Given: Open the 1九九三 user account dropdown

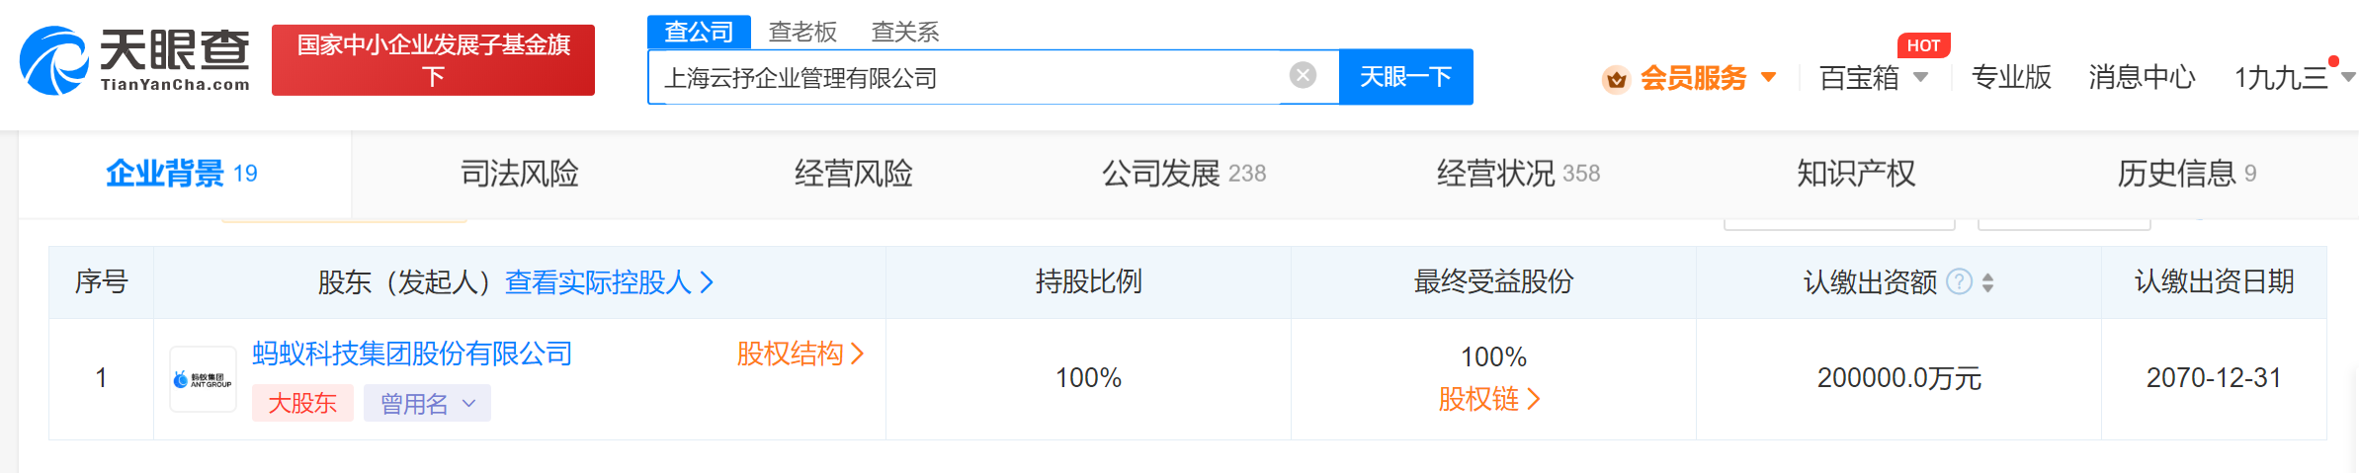Looking at the screenshot, I should click(x=2348, y=77).
